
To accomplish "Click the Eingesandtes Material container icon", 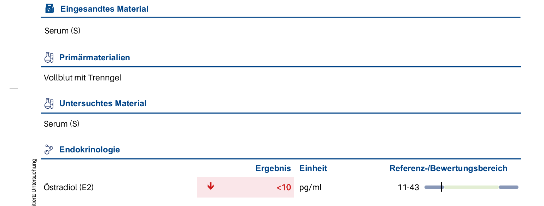I will point(49,9).
